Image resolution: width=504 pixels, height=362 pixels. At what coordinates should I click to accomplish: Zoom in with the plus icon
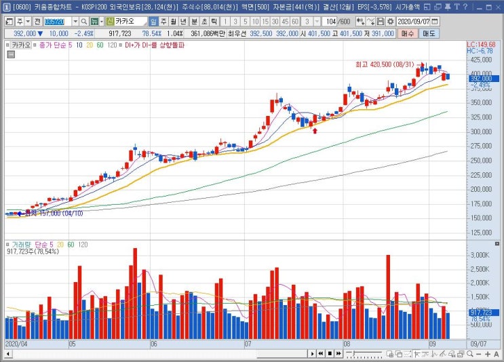488,354
